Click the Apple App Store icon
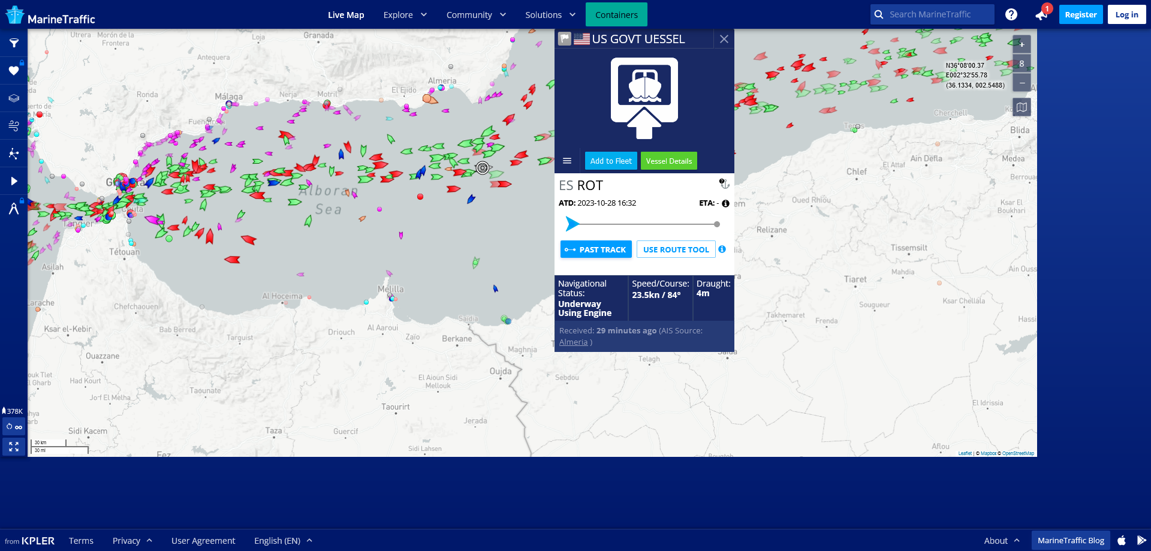 click(1122, 541)
